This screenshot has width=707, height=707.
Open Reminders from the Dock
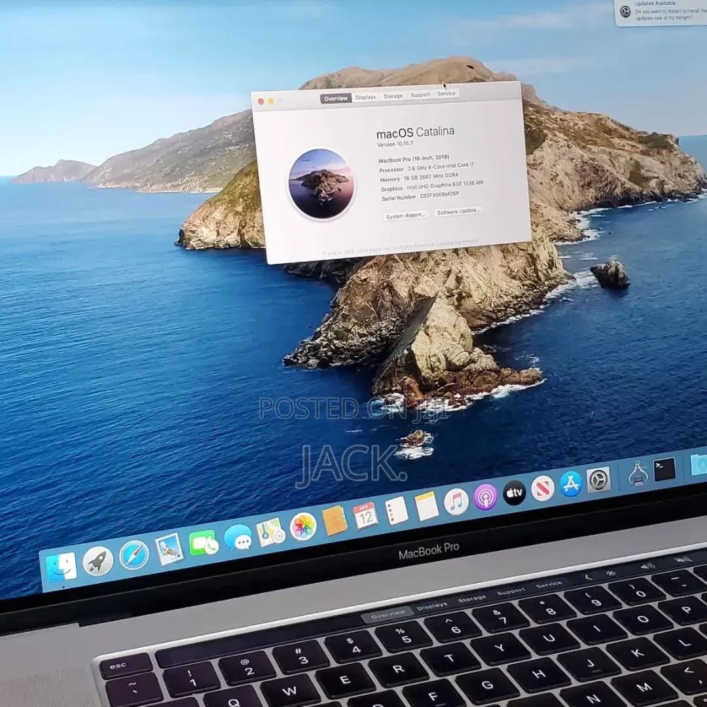click(397, 511)
